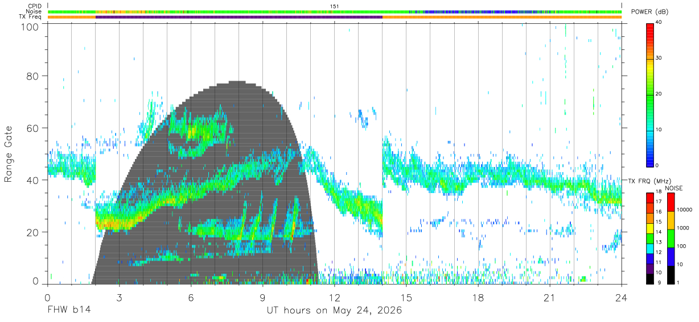This screenshot has width=699, height=322.
Task: Click the 16 label on TX frequency scale
Action: coord(659,212)
